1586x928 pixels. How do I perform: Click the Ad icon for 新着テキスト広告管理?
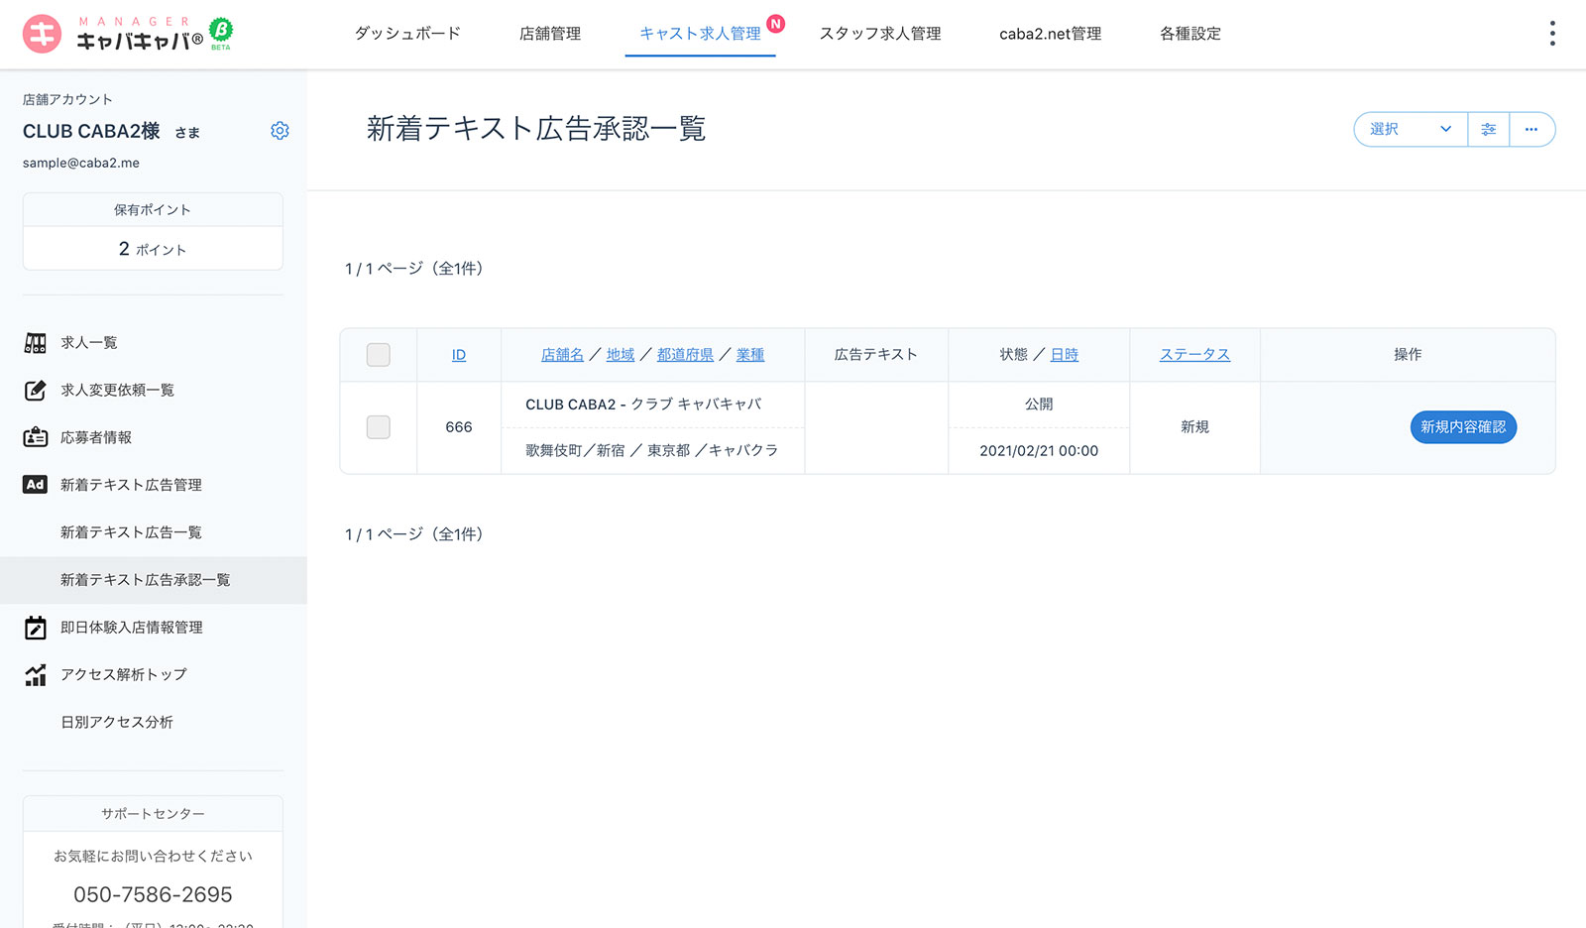point(36,485)
